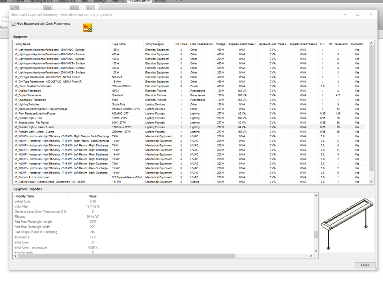Select M_Quadruplex Receptacle row
This screenshot has height=285, width=383.
[x=190, y=100]
